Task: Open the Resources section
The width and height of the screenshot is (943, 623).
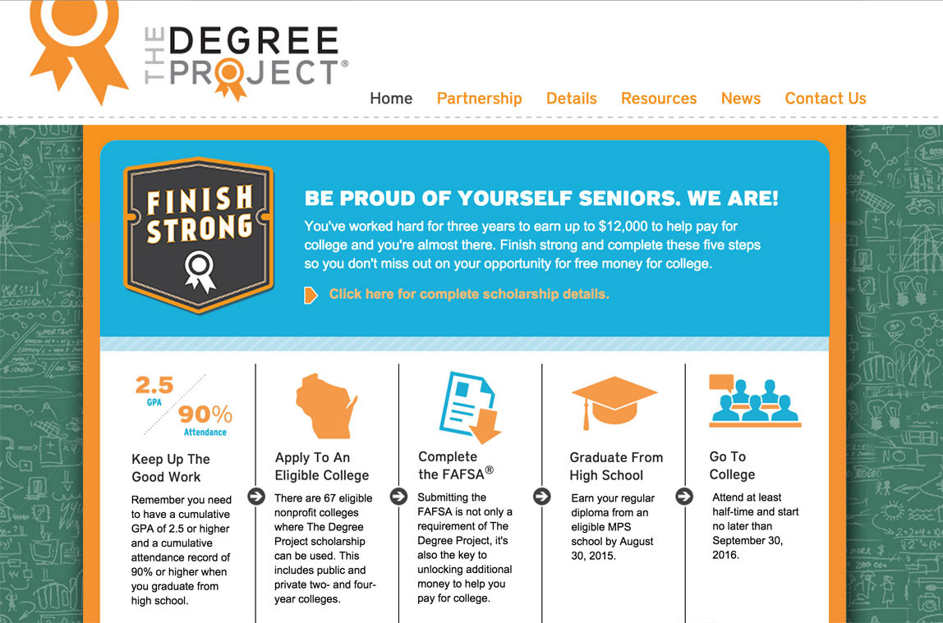Action: click(659, 98)
